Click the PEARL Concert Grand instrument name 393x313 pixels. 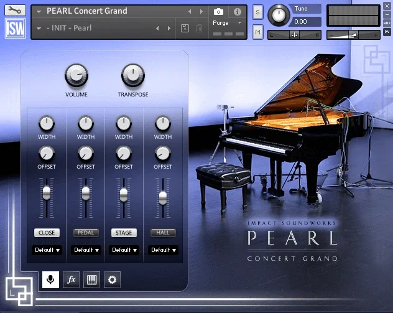click(86, 11)
